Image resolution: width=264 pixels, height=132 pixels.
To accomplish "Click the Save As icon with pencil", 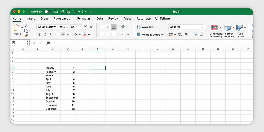I will 68,12.
